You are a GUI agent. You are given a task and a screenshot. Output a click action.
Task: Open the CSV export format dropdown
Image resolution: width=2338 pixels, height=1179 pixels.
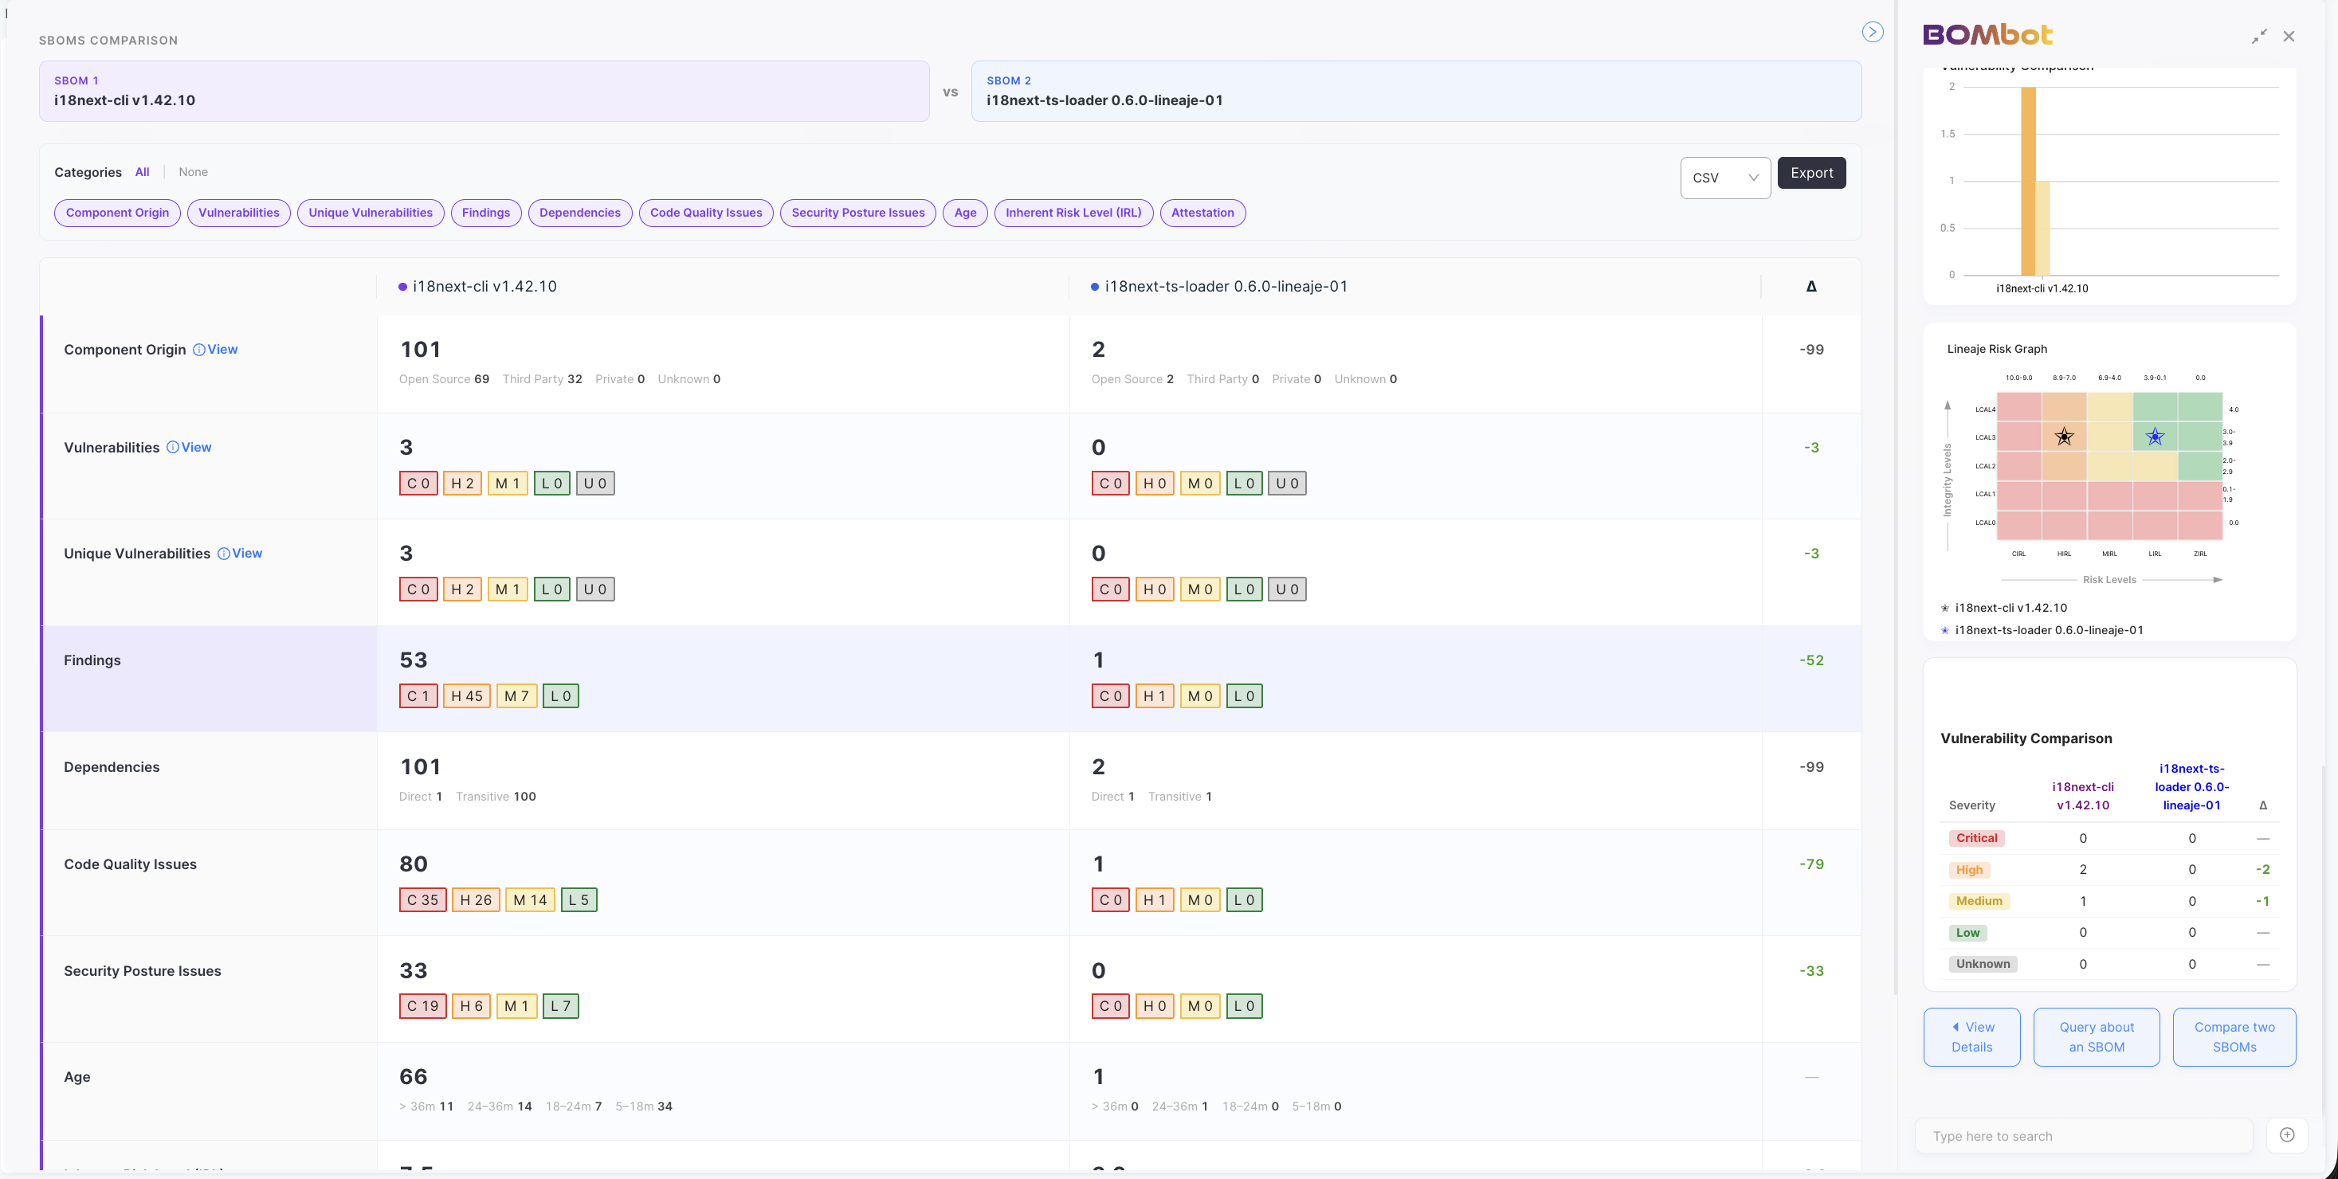[x=1725, y=178]
